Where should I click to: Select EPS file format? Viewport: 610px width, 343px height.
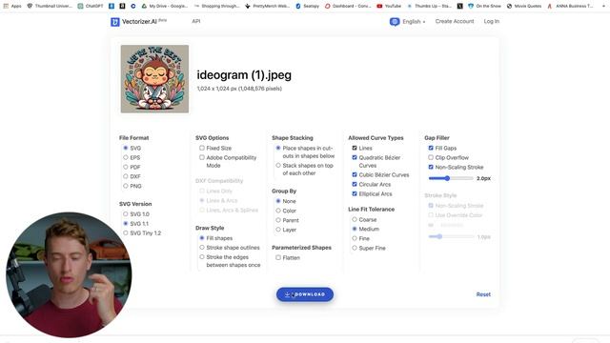tap(126, 157)
